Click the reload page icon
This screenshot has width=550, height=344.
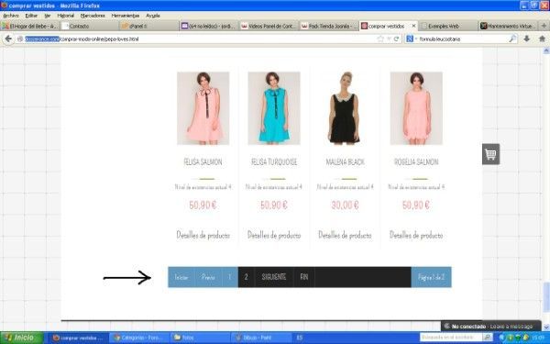[397, 39]
